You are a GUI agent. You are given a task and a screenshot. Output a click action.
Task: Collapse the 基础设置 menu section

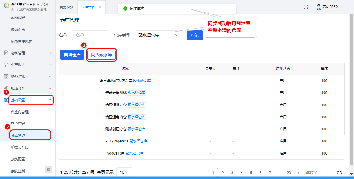pos(50,100)
